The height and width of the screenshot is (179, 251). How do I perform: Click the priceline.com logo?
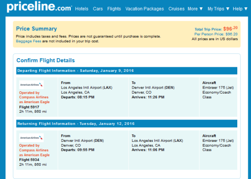click(39, 7)
